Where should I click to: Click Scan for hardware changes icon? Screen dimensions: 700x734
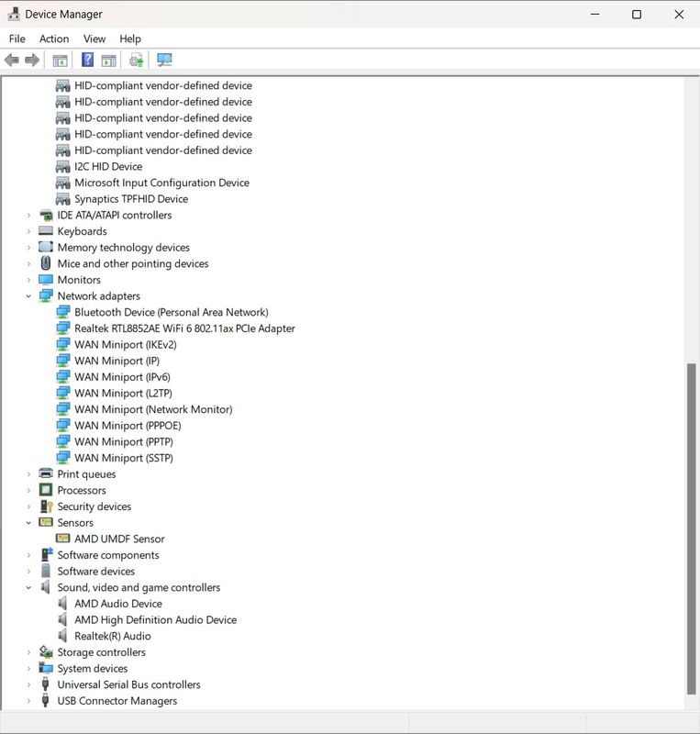pos(164,60)
